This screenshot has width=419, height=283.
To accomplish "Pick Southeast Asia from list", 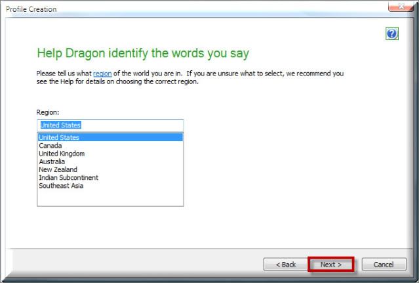I will [110, 186].
